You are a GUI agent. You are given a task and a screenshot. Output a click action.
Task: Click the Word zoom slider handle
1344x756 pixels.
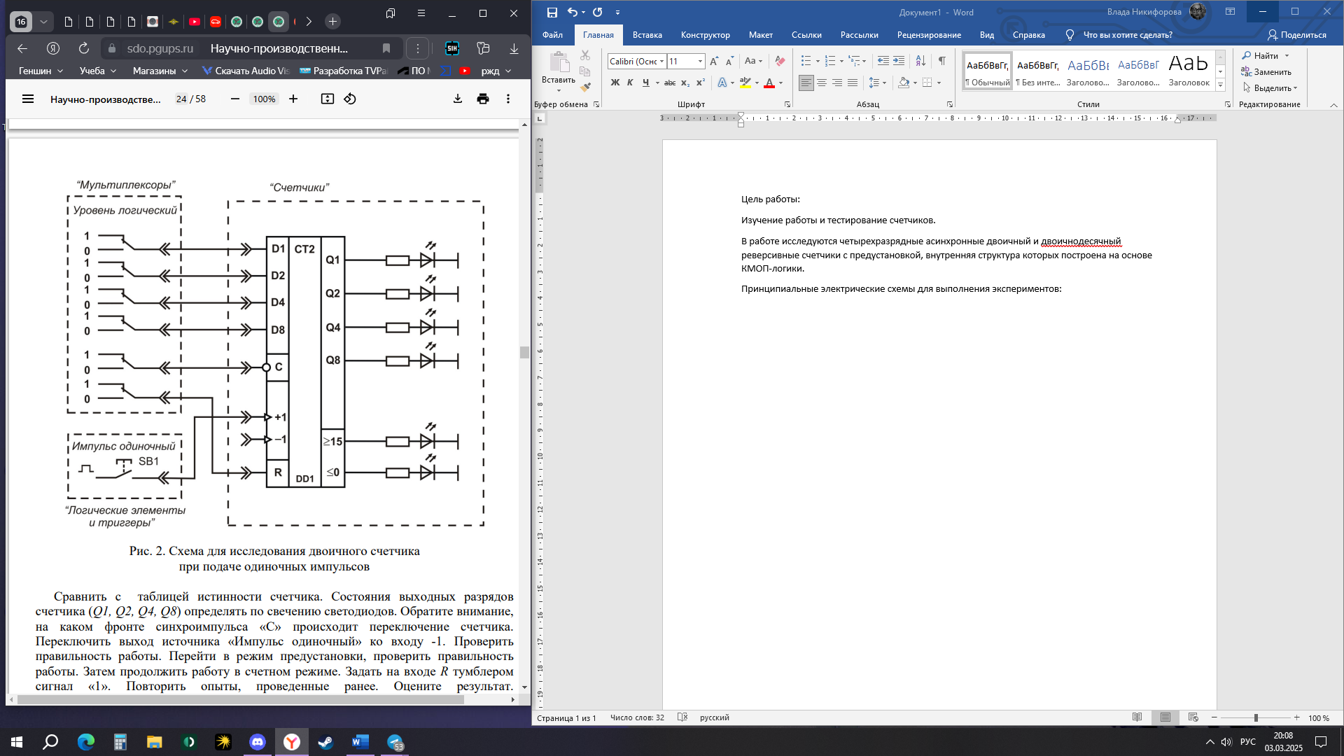[x=1256, y=718]
